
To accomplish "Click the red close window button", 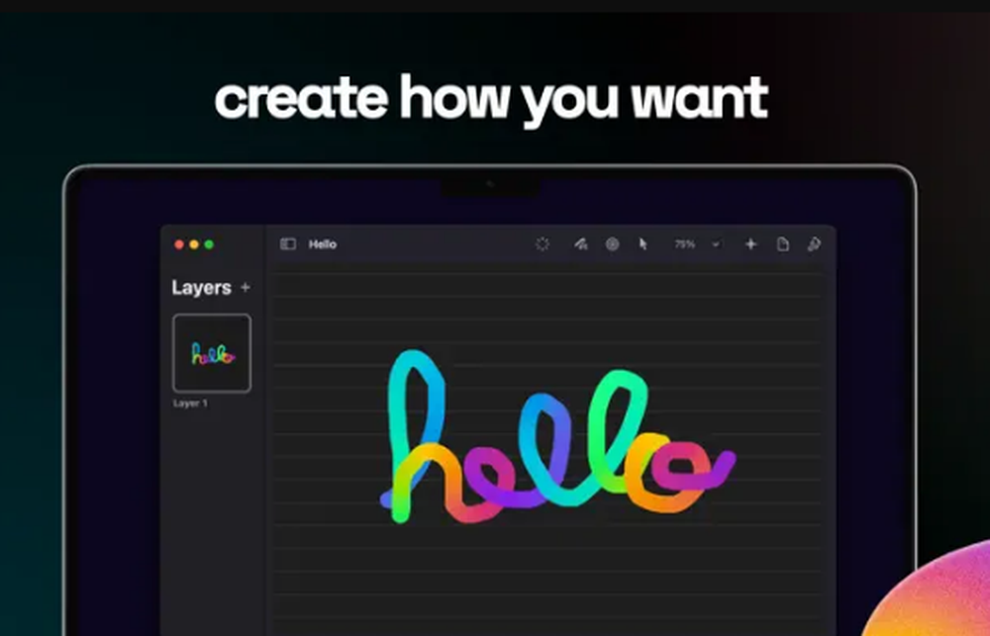I will click(x=179, y=245).
